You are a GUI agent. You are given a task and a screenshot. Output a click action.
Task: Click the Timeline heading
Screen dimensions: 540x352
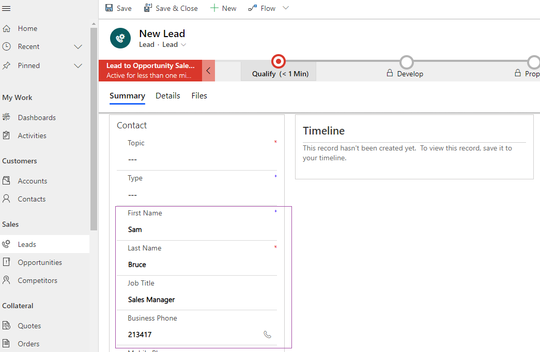[323, 131]
